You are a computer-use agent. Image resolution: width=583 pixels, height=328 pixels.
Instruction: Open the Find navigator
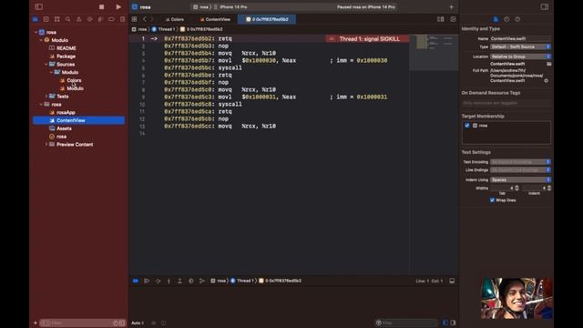[x=67, y=19]
